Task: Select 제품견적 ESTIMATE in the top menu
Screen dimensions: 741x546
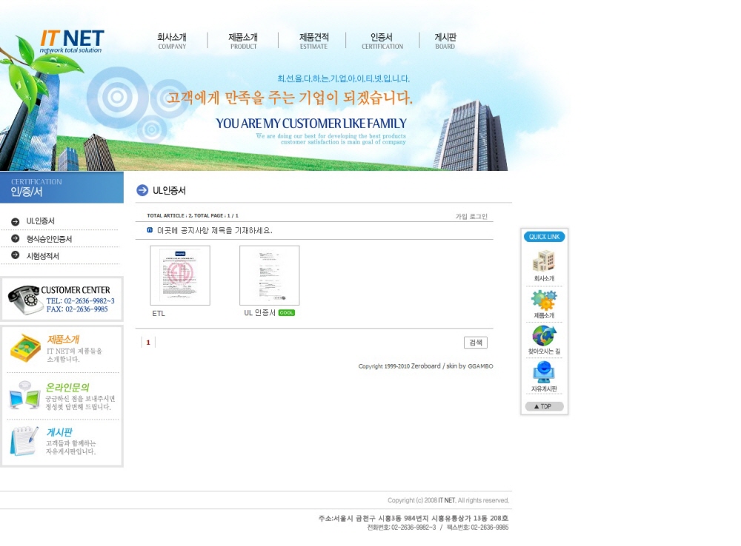Action: pyautogui.click(x=313, y=41)
